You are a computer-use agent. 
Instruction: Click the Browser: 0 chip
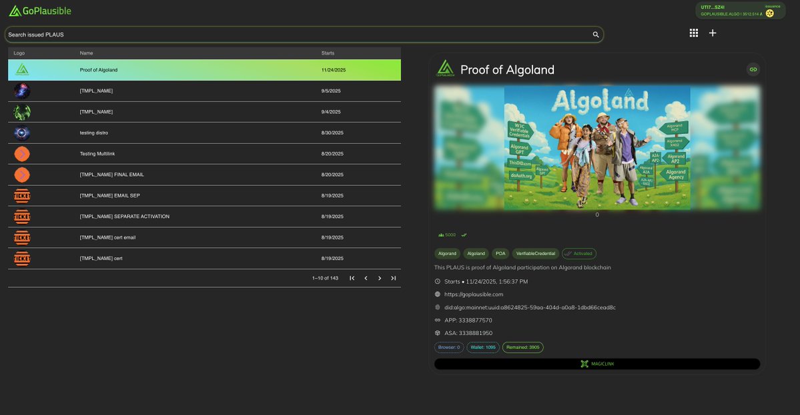pos(449,347)
